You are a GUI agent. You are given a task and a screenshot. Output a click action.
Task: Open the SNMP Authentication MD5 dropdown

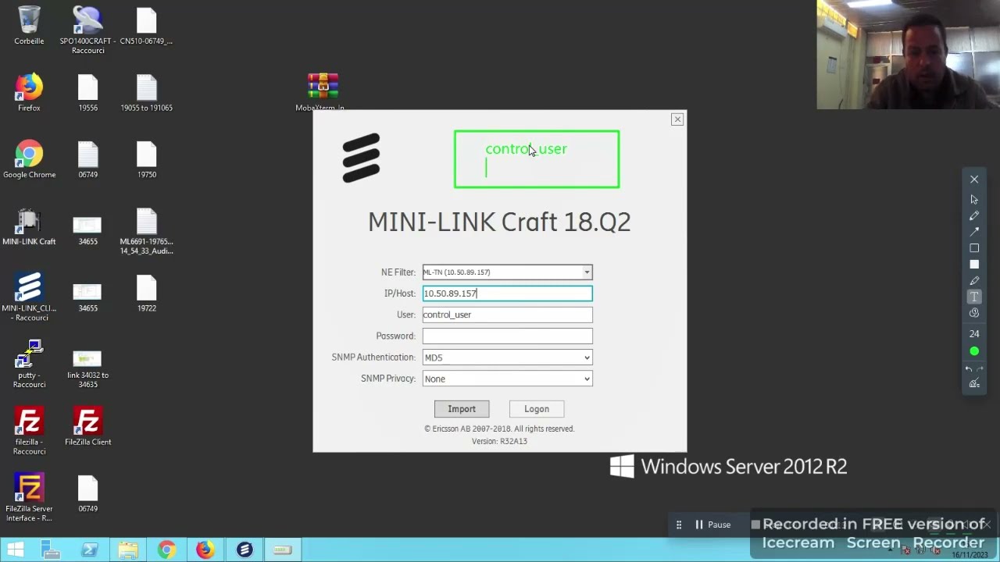(x=507, y=357)
